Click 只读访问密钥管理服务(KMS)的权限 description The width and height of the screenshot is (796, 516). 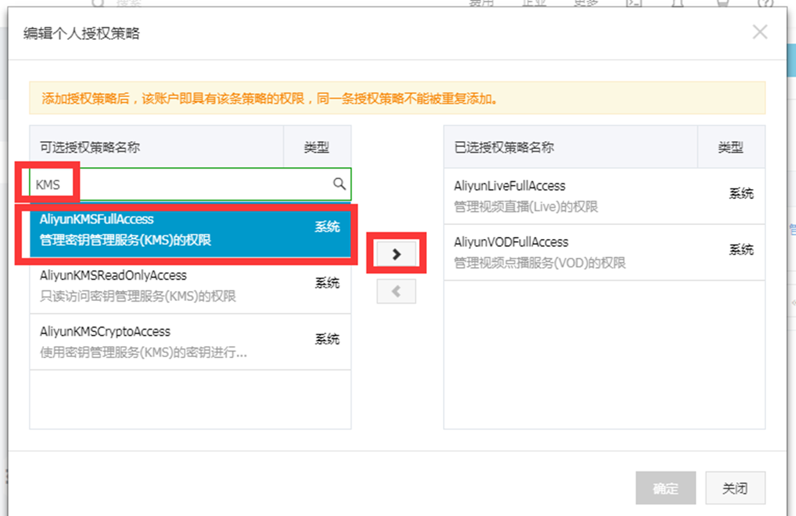pos(138,296)
